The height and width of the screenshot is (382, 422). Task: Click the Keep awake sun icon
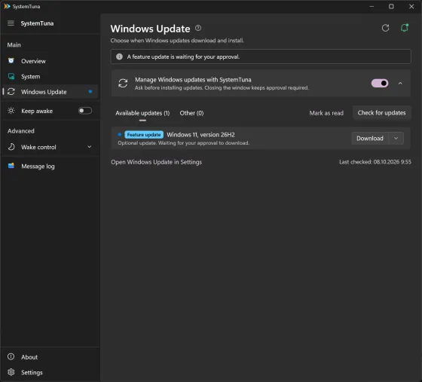tap(11, 111)
